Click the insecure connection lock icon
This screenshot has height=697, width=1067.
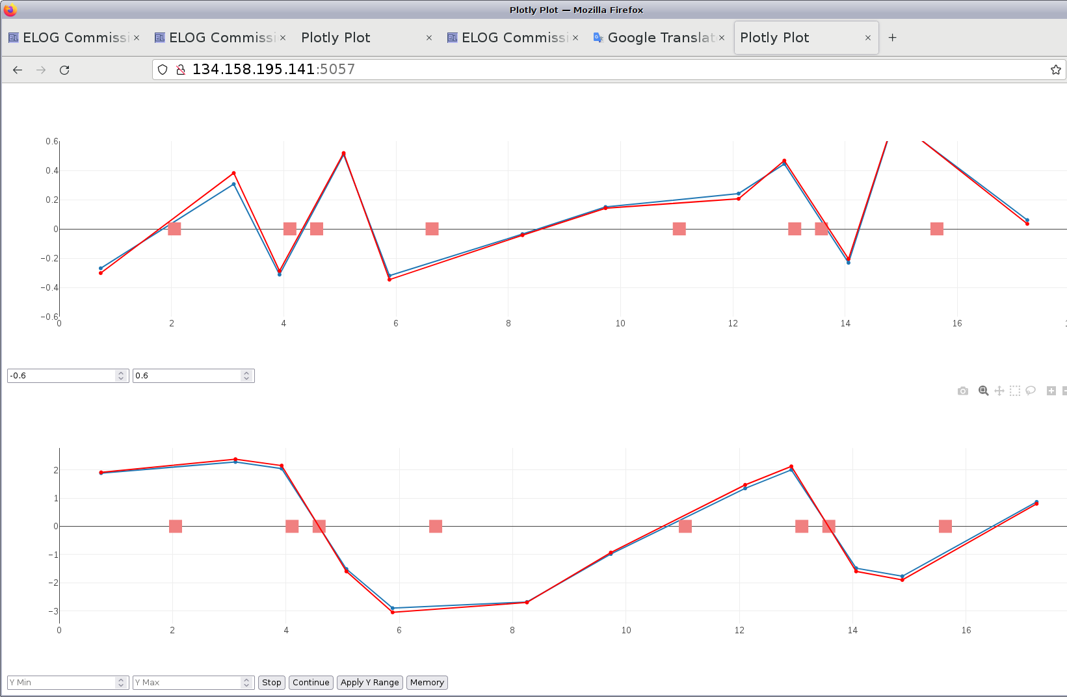[x=181, y=70]
